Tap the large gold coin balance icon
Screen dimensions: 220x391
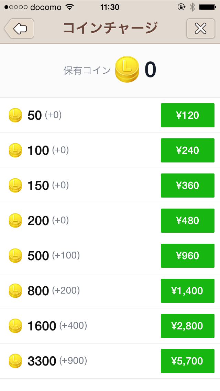tap(127, 70)
